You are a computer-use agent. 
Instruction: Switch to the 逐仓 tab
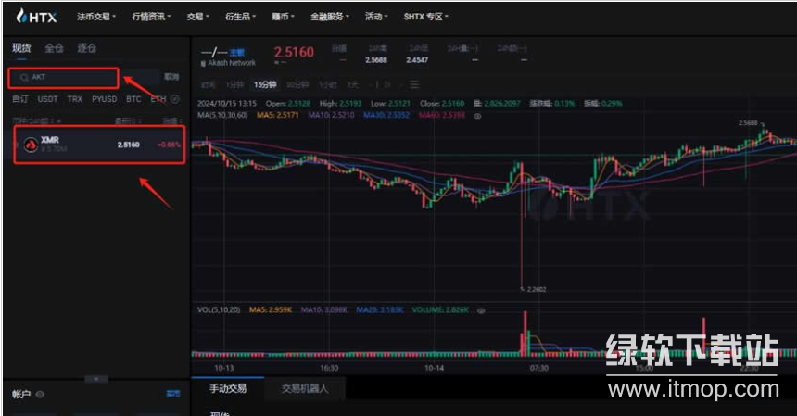tap(86, 48)
